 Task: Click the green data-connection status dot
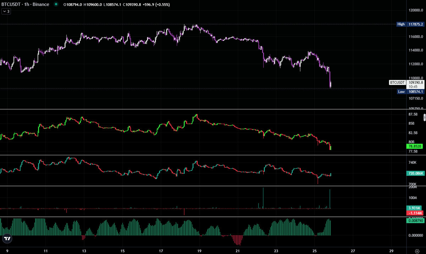(x=55, y=4)
